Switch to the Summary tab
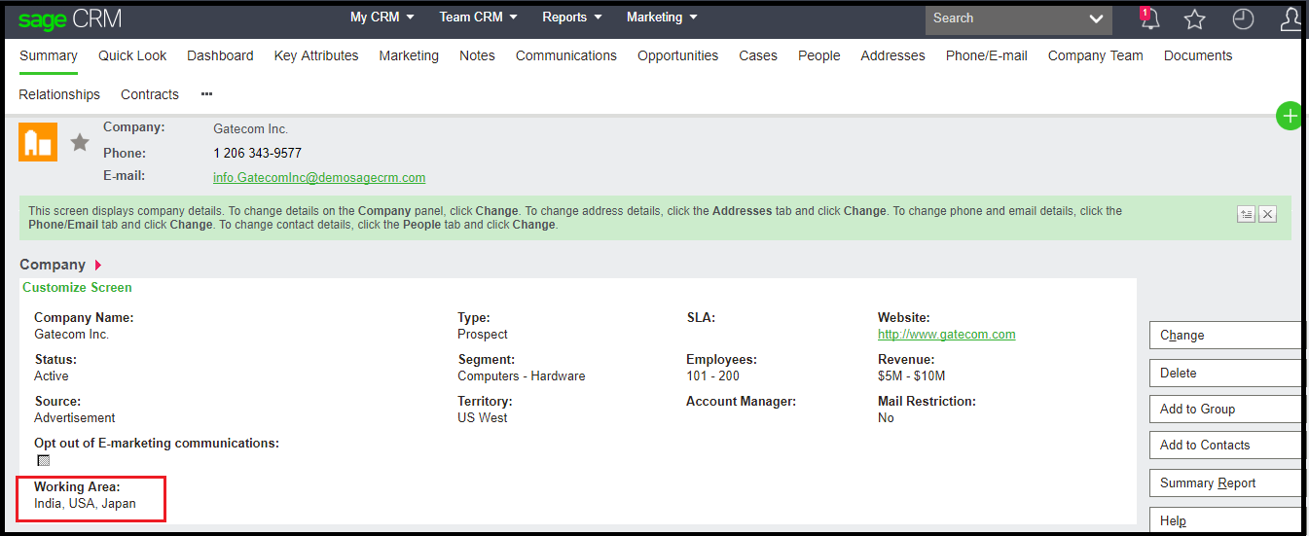 point(49,55)
